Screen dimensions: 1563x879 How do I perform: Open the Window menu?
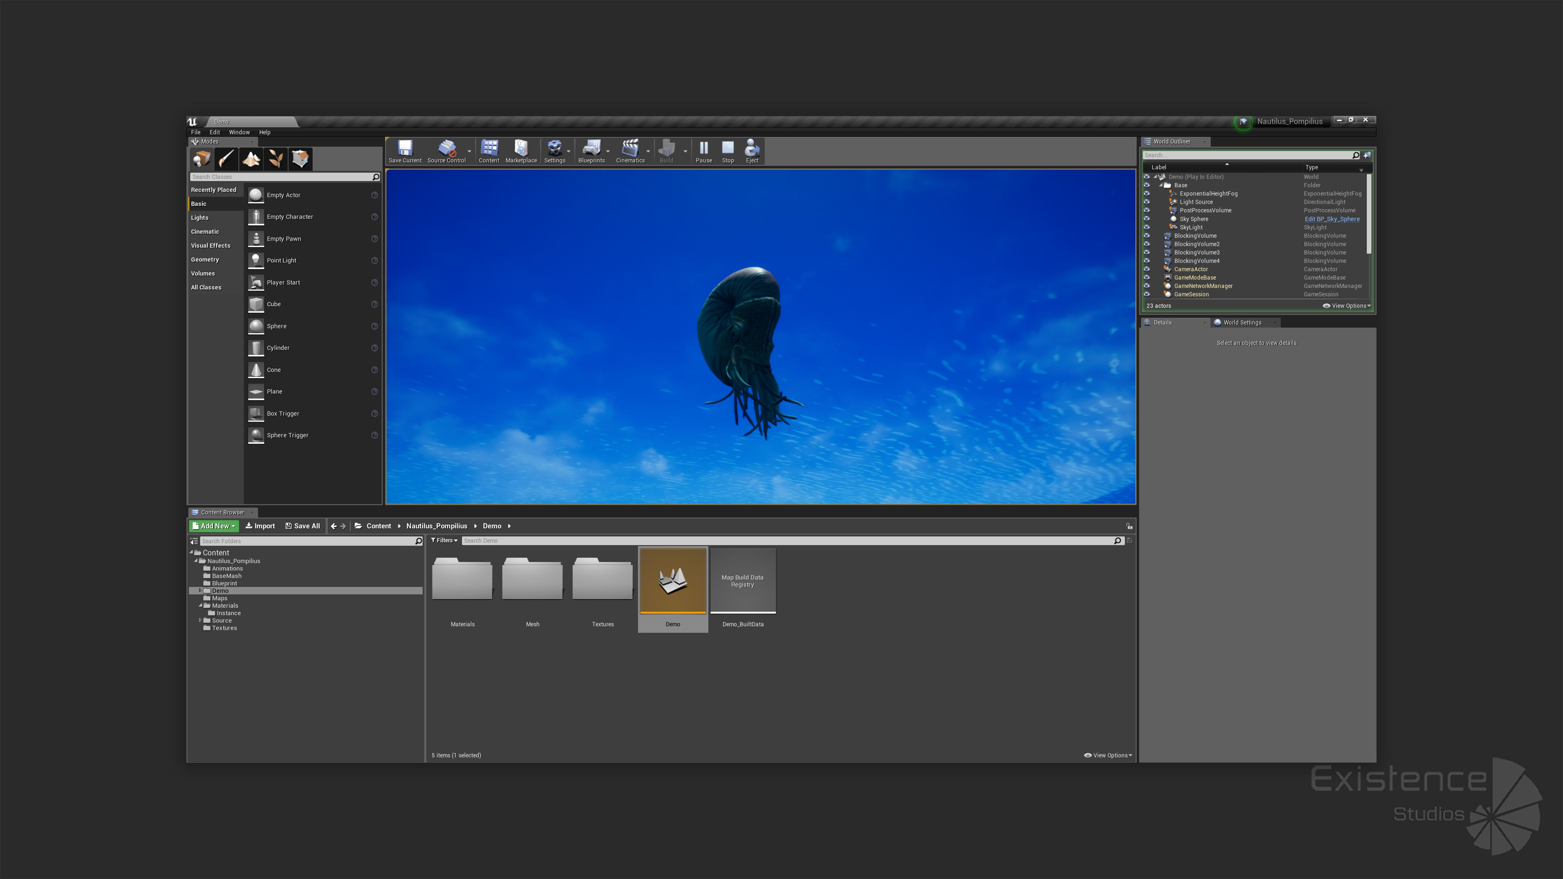coord(239,132)
